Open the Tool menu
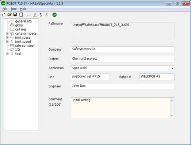 14,9
